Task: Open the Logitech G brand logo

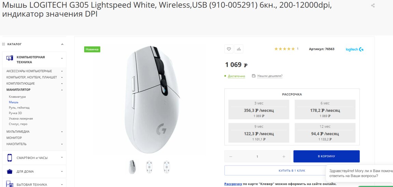Action: (354, 49)
